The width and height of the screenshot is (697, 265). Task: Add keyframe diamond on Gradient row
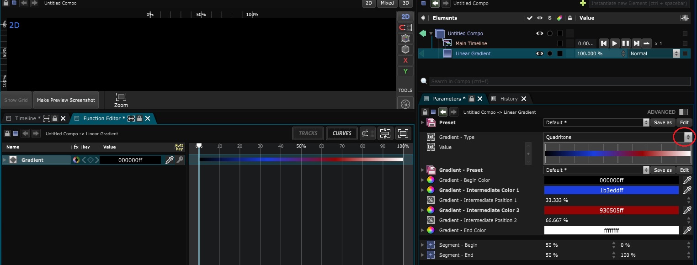point(90,160)
